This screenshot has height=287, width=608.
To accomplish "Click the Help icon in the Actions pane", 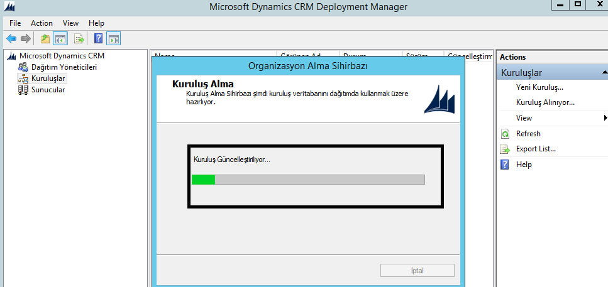I will coord(505,165).
